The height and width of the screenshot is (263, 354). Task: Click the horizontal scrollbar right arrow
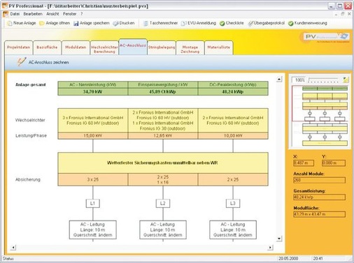(x=270, y=248)
